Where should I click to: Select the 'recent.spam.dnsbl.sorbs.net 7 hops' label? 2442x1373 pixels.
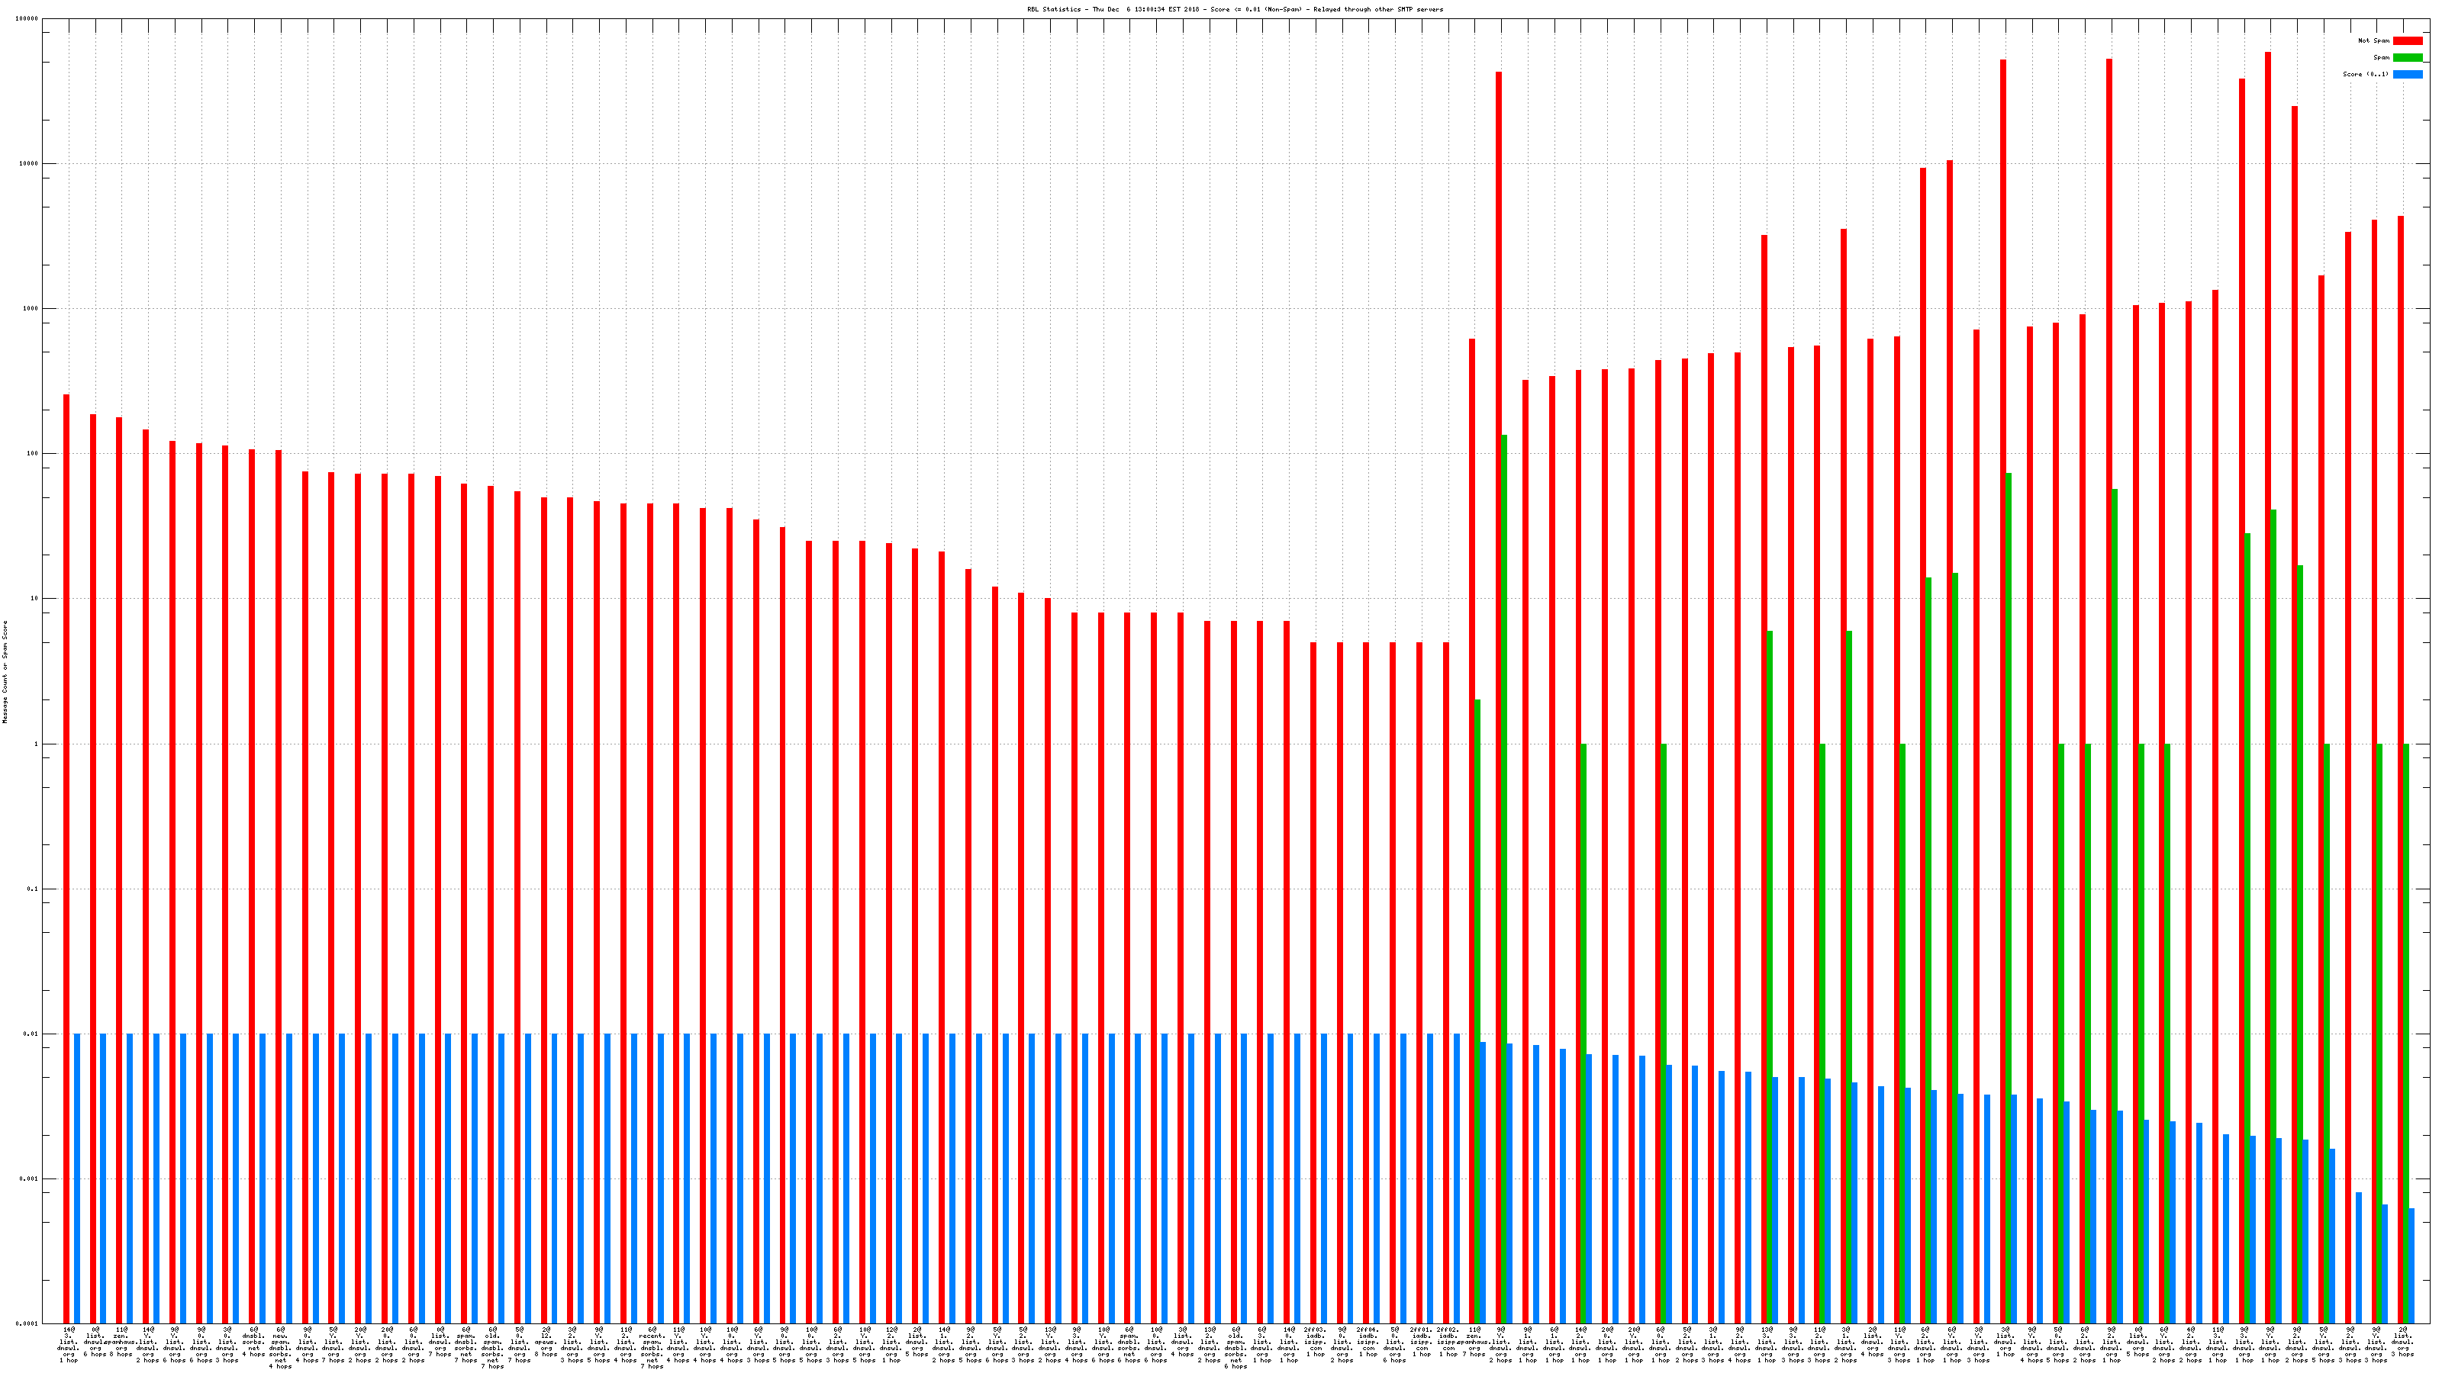pyautogui.click(x=652, y=1347)
